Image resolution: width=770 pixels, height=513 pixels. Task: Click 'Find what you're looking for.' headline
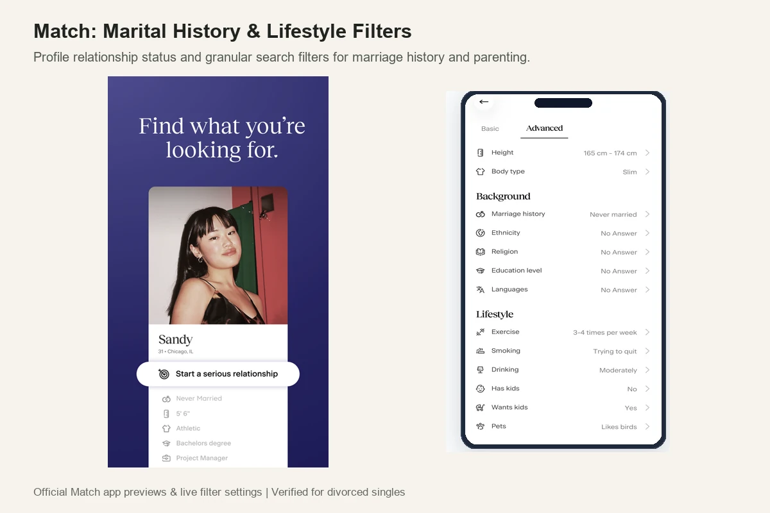tap(222, 138)
